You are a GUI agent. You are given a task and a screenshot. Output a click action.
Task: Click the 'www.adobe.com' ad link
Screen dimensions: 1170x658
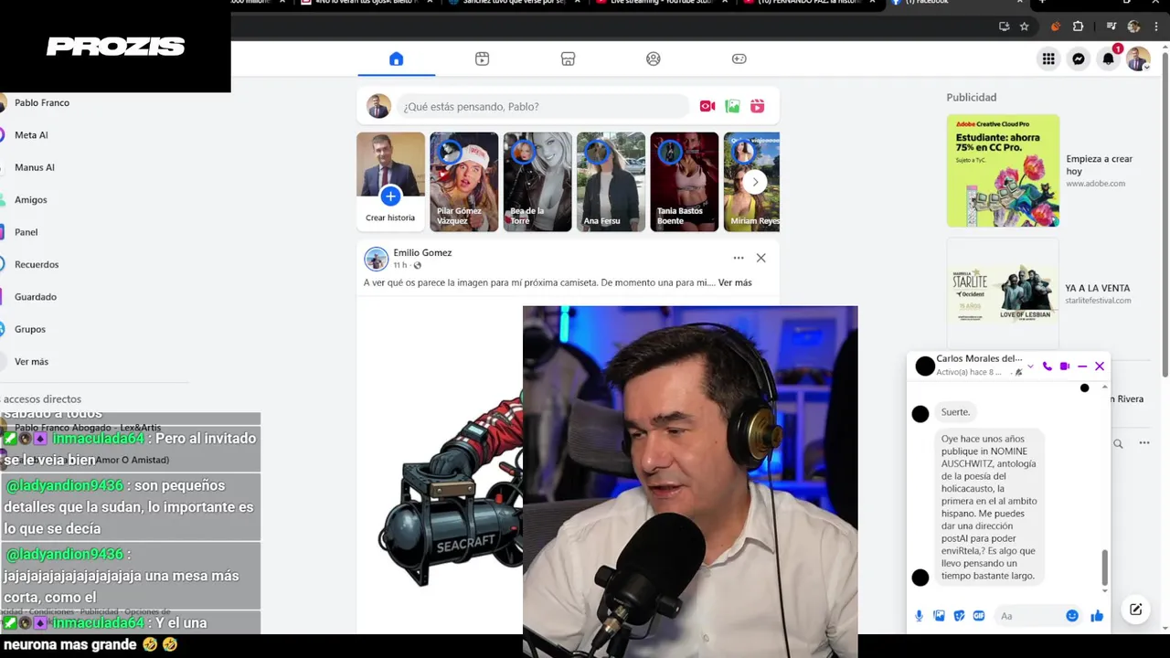[1095, 184]
